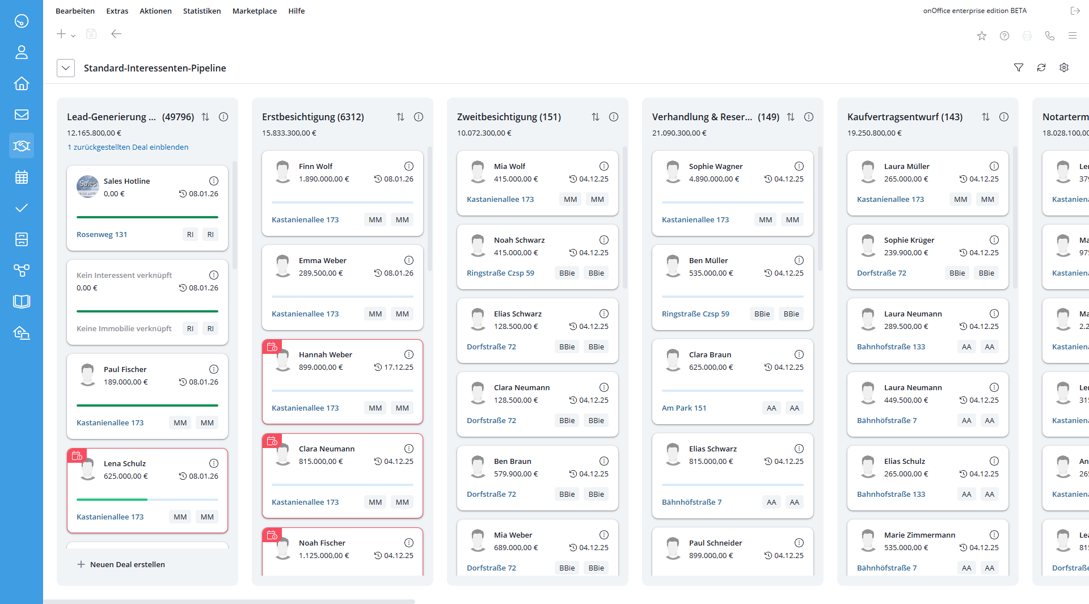Screen dimensions: 1089x604
Task: Open the tasks checkmark icon in the sidebar
Action: 22,208
